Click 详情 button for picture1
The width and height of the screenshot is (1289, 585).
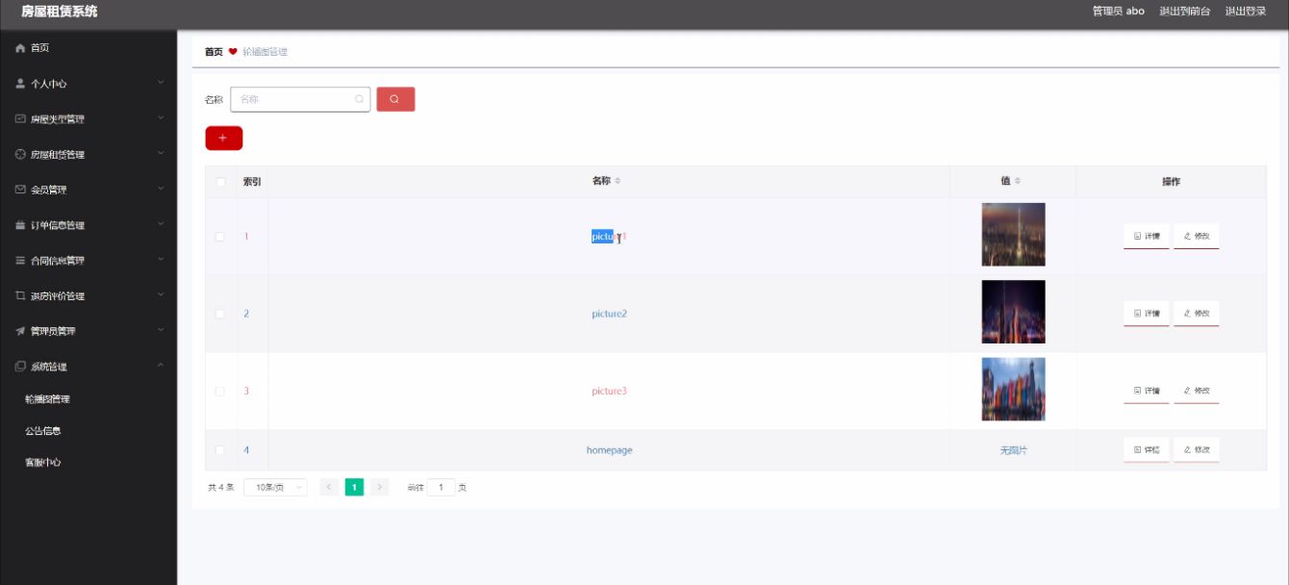tap(1147, 237)
